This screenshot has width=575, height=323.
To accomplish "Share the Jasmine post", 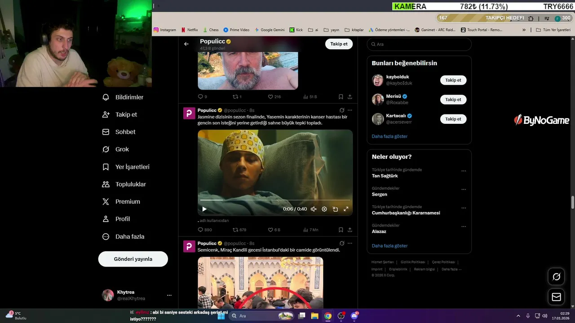I will 350,230.
